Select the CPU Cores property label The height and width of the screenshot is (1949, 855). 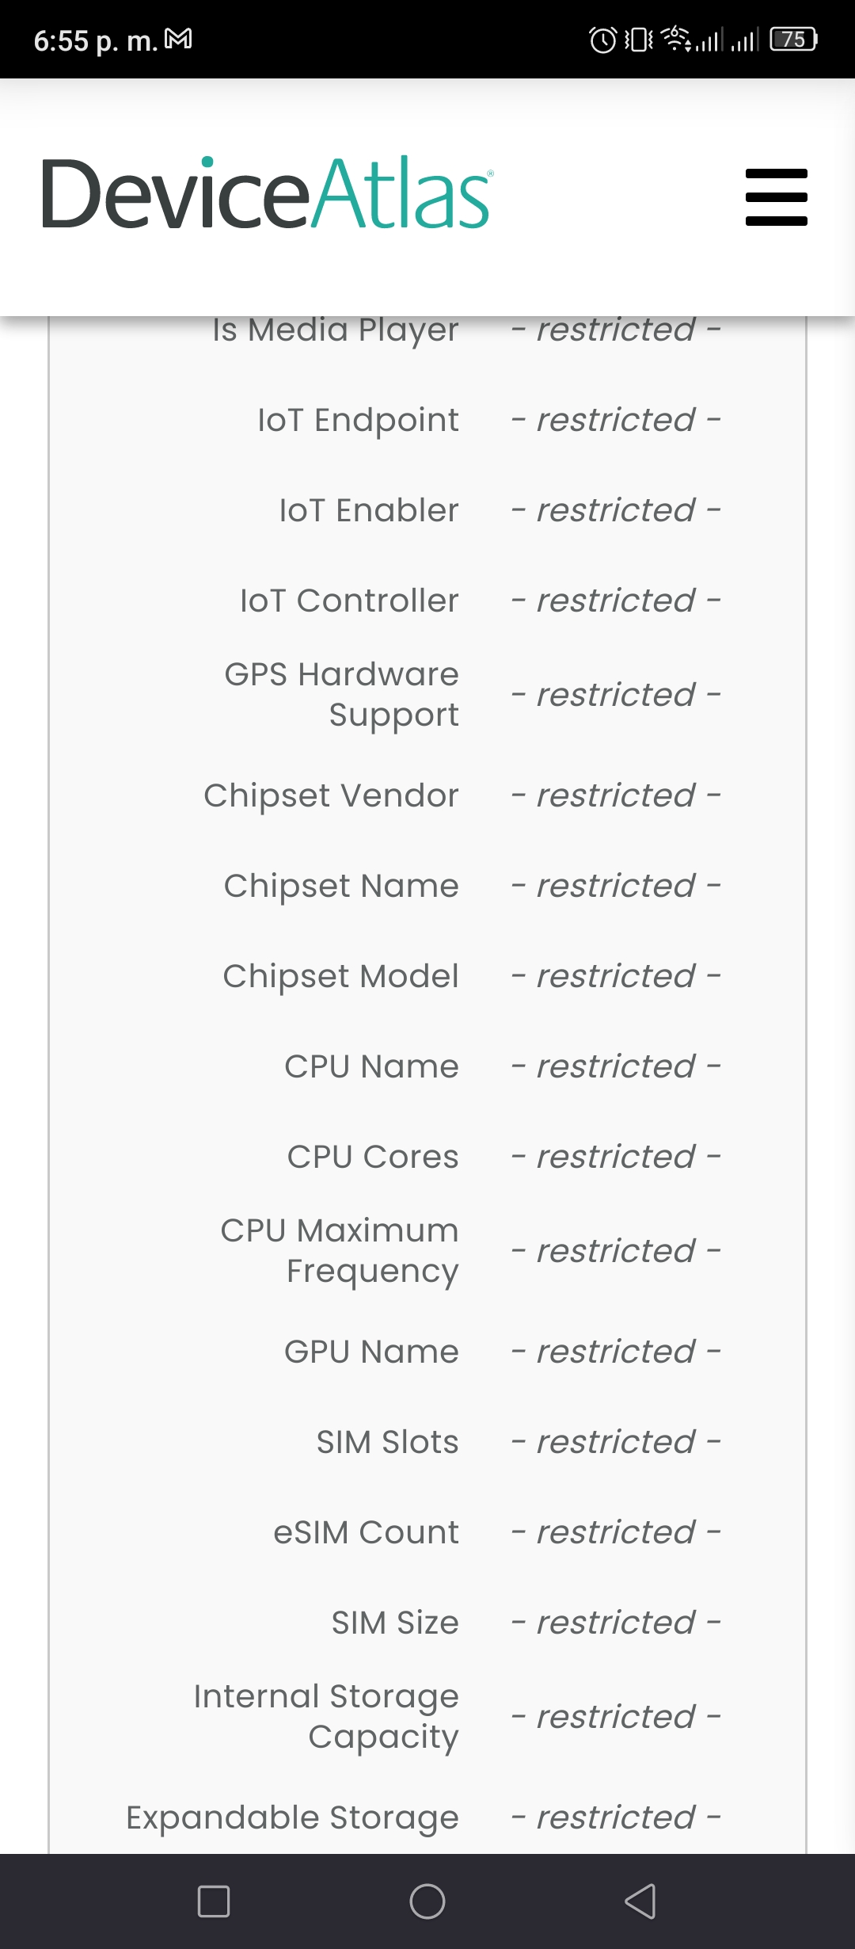point(373,1157)
